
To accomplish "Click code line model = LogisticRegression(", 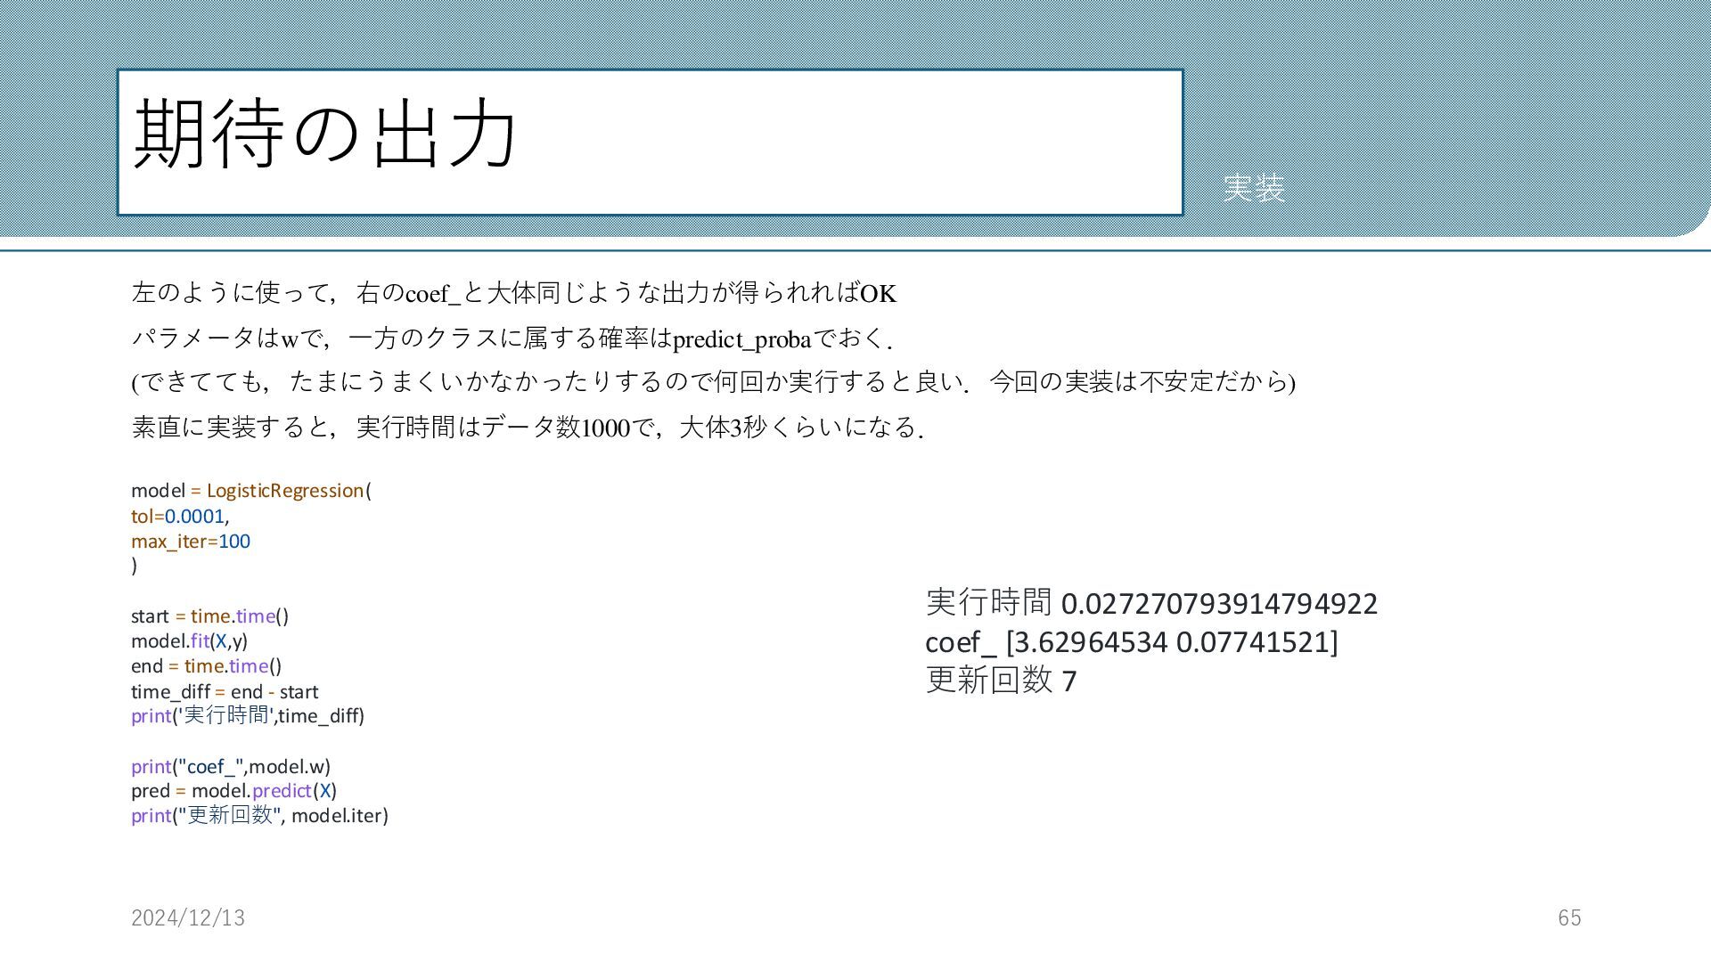I will pos(251,491).
